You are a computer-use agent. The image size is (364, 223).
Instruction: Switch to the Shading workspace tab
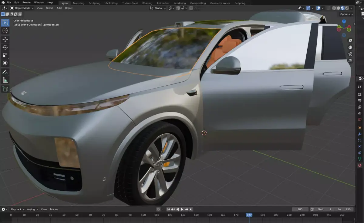coord(147,3)
